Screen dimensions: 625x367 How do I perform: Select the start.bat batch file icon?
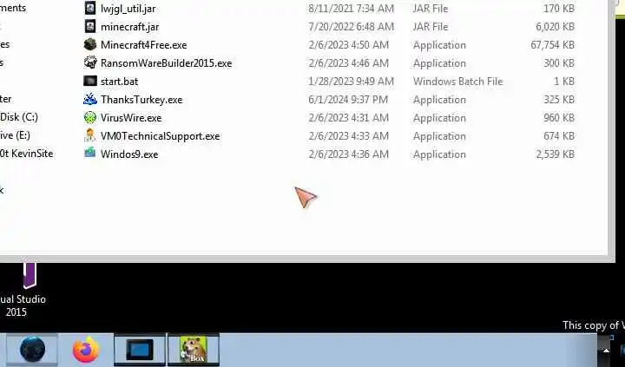point(90,81)
